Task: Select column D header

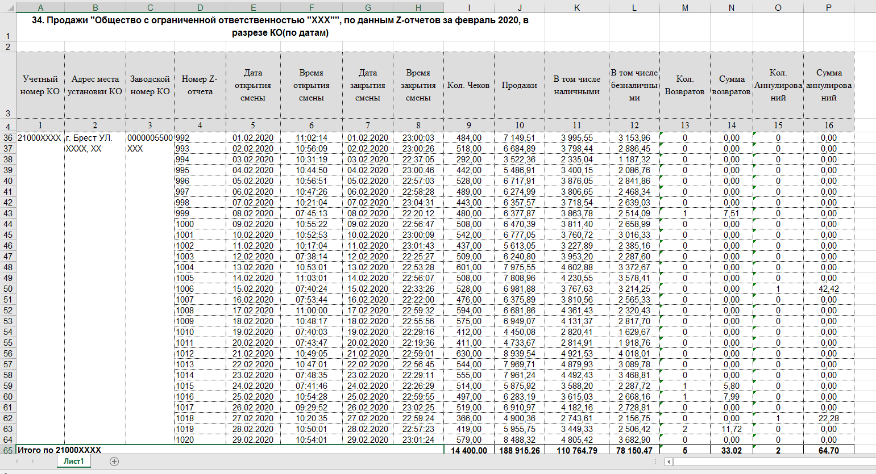Action: click(200, 8)
